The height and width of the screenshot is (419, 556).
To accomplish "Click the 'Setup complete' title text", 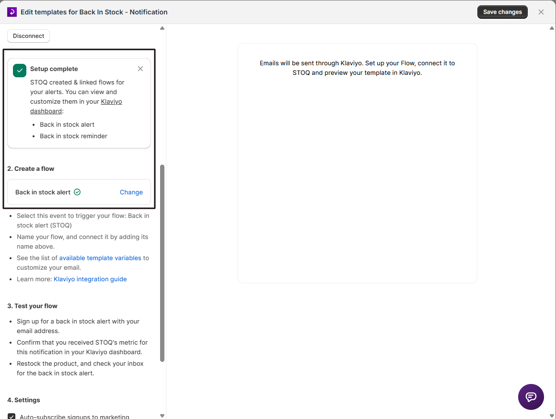I will click(x=54, y=69).
